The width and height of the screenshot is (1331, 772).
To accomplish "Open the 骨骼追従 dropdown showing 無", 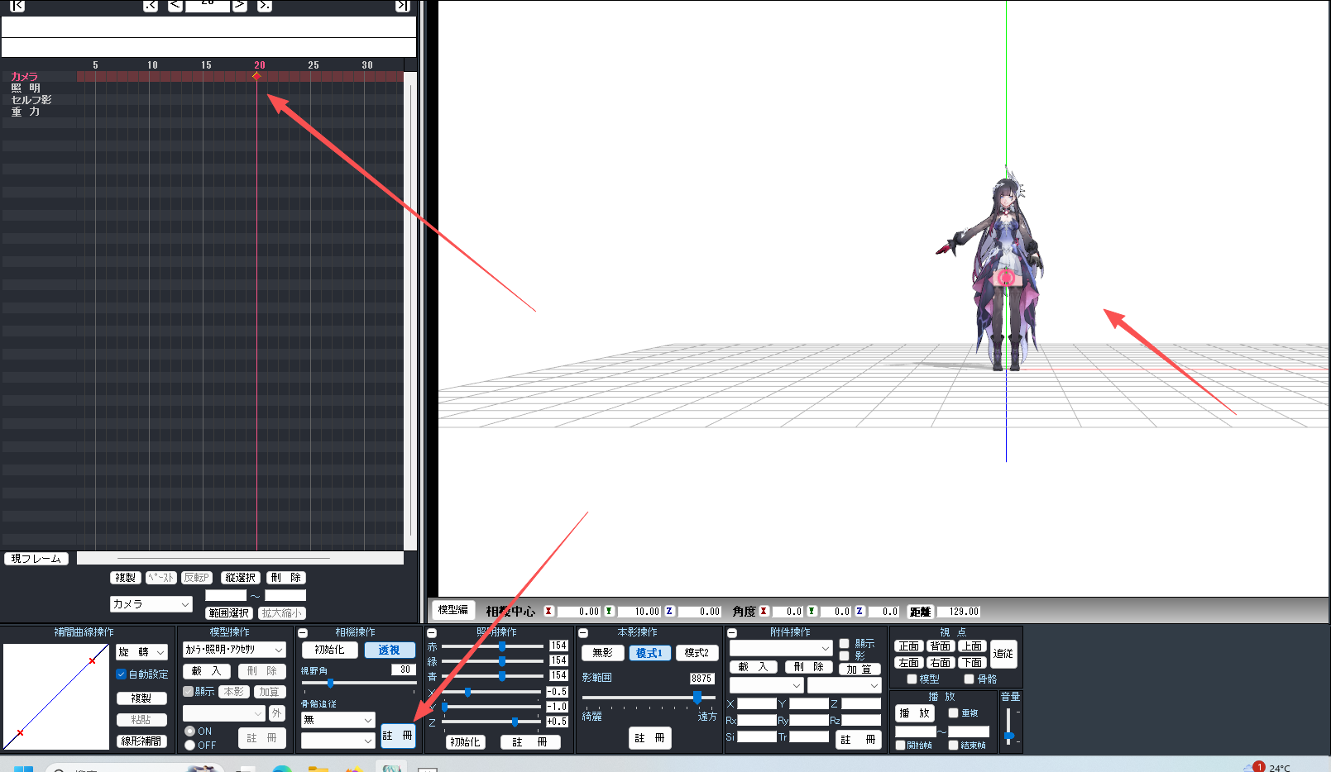I will [x=338, y=720].
